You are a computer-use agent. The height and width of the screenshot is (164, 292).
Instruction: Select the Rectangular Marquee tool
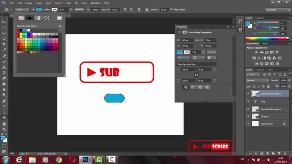(4, 27)
